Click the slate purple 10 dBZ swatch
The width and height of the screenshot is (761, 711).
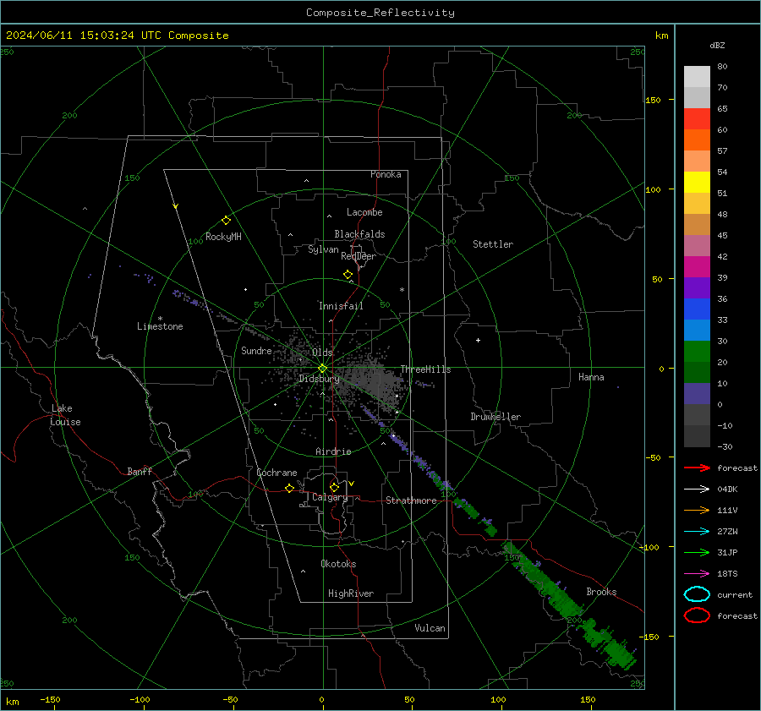point(697,394)
